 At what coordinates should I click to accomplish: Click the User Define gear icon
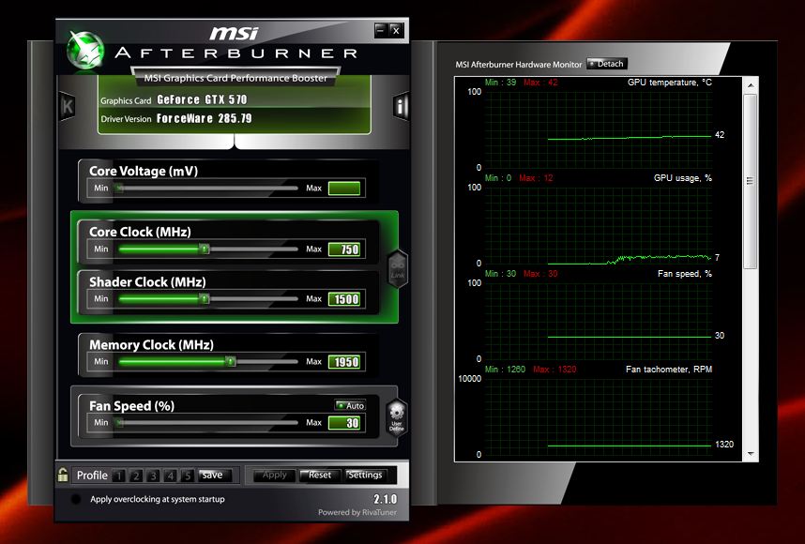point(397,418)
